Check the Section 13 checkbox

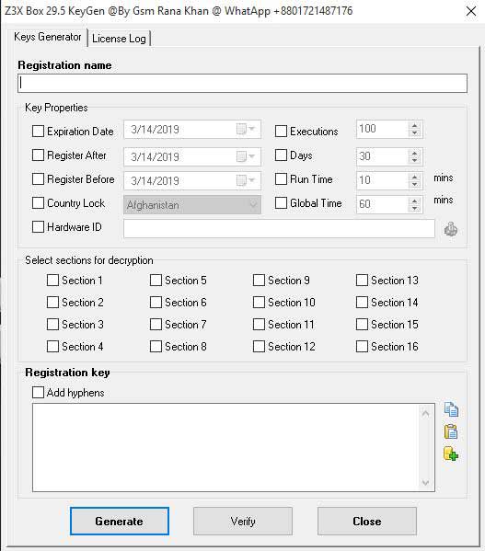coord(362,280)
